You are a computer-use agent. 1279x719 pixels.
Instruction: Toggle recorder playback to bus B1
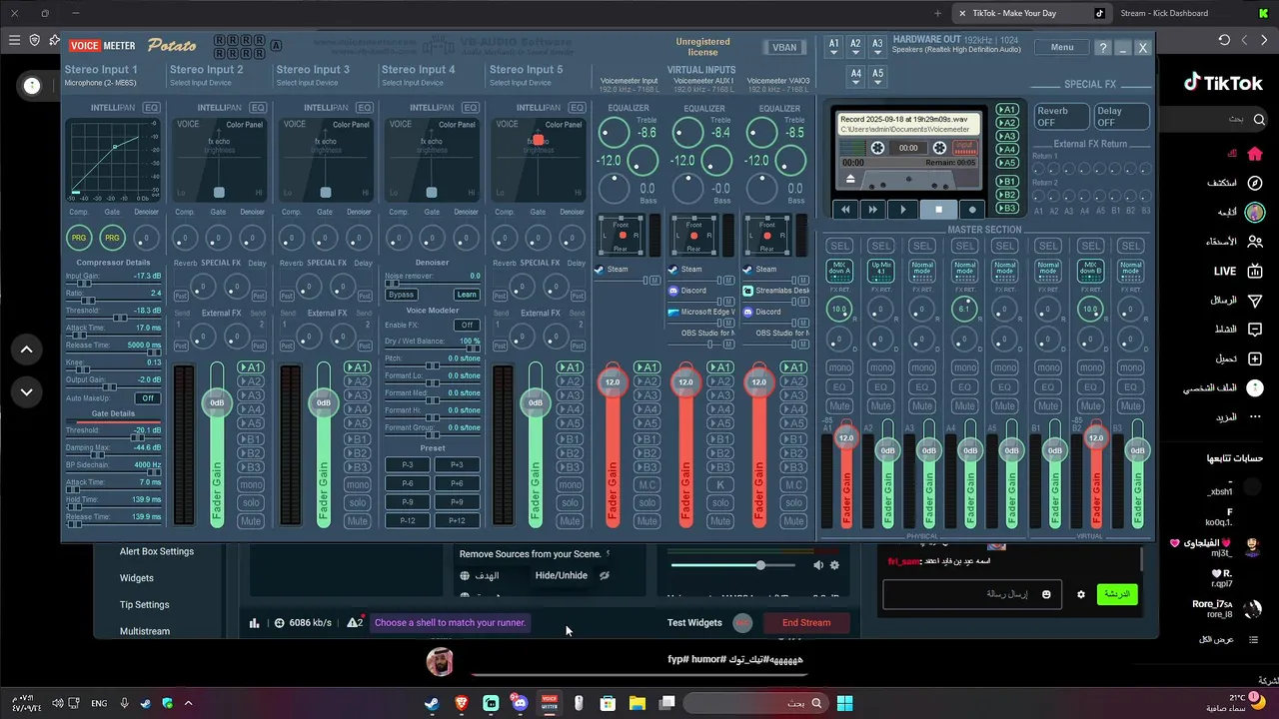(1007, 181)
